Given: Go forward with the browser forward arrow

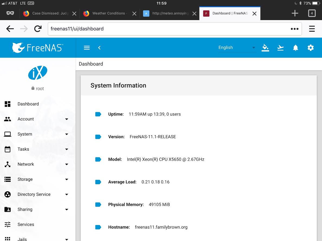Looking at the screenshot, I should [x=24, y=29].
